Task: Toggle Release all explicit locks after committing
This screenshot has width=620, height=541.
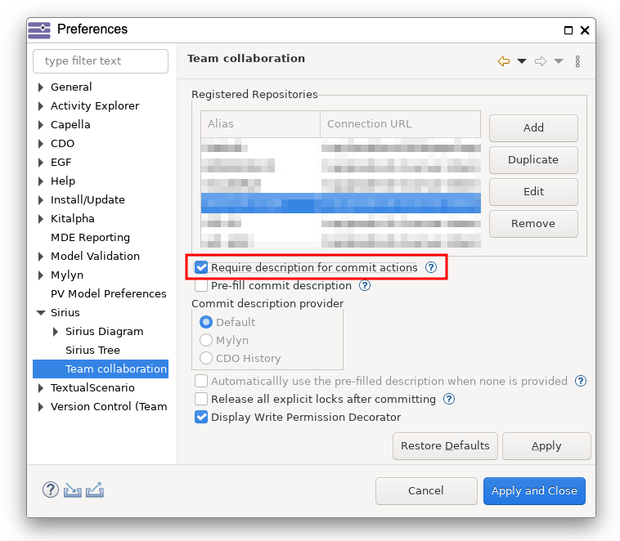Action: tap(201, 399)
